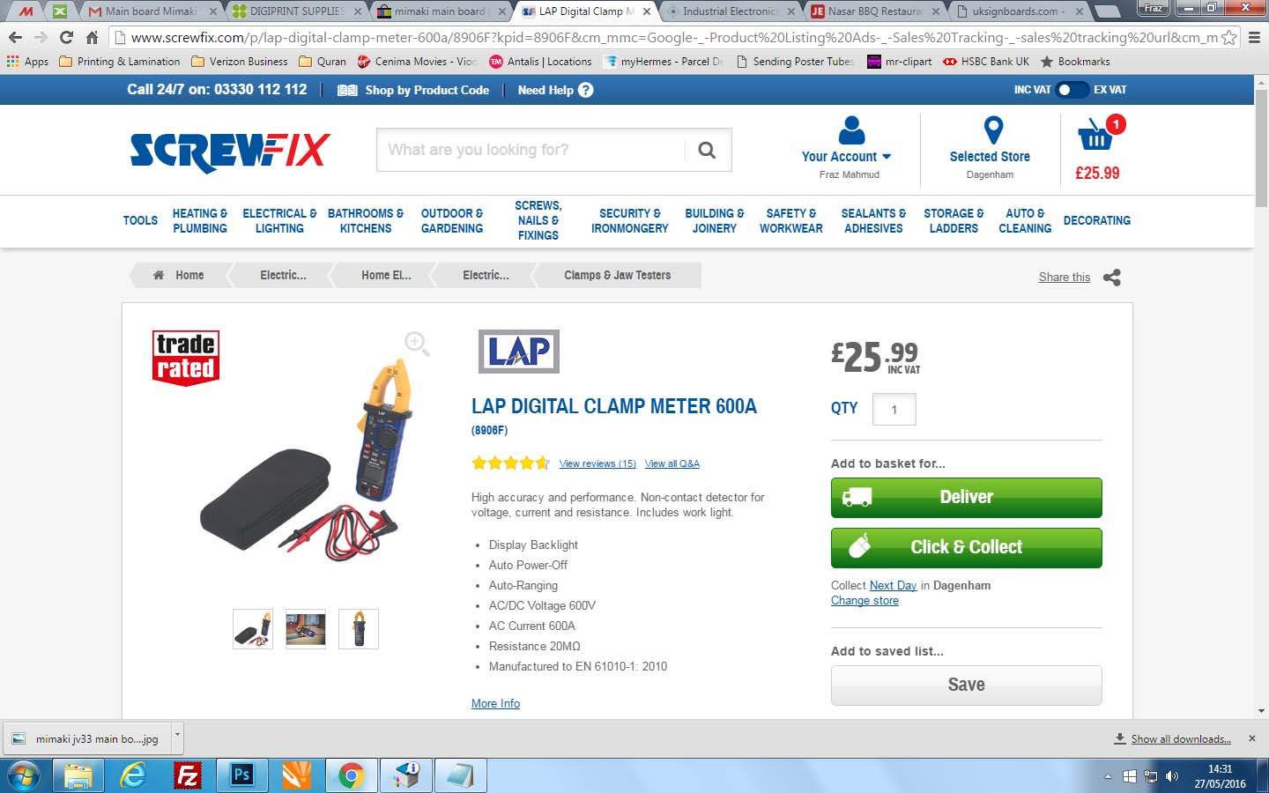This screenshot has height=793, width=1269.
Task: Click the search magnifier icon
Action: (707, 150)
